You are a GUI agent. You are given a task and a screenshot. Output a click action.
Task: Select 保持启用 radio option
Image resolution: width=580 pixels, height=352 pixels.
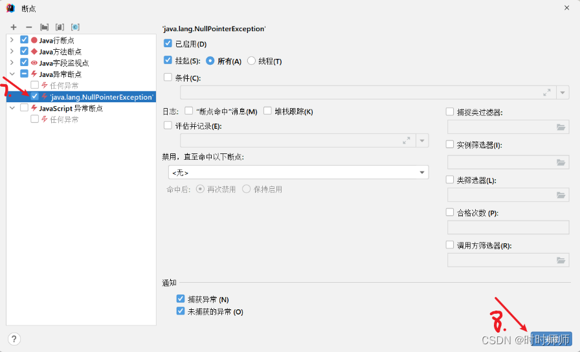pyautogui.click(x=247, y=189)
